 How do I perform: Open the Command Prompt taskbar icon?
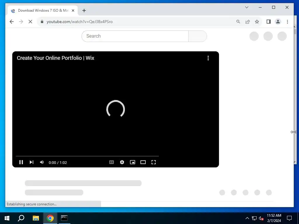pos(64,218)
